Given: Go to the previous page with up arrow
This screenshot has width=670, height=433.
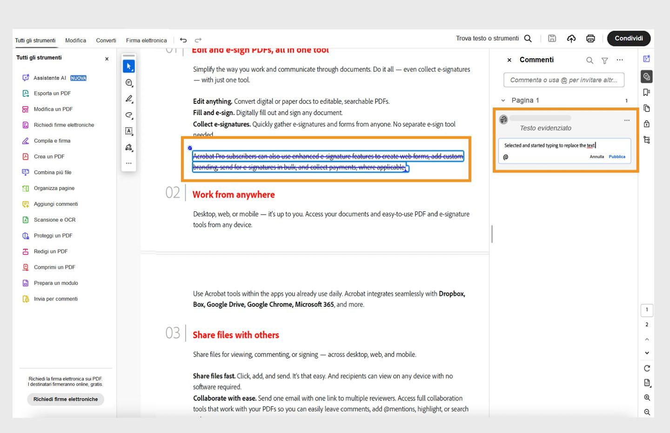Looking at the screenshot, I should pyautogui.click(x=647, y=339).
